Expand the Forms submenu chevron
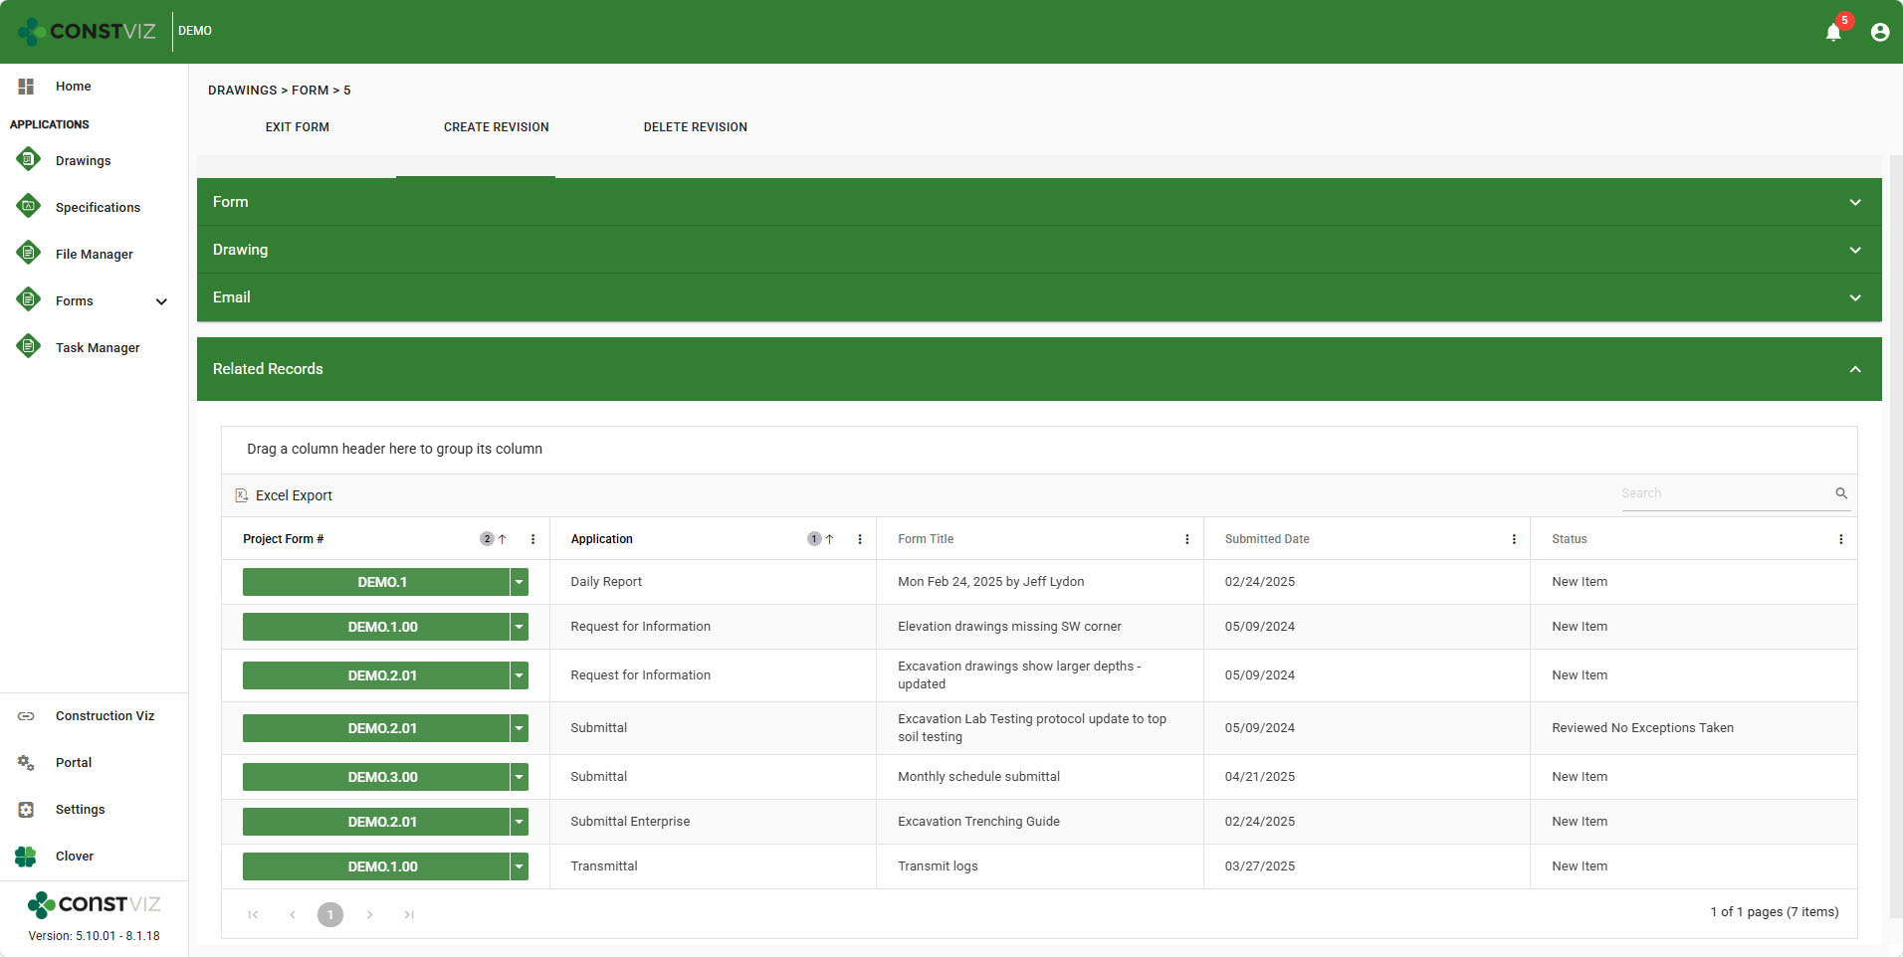 click(x=161, y=301)
